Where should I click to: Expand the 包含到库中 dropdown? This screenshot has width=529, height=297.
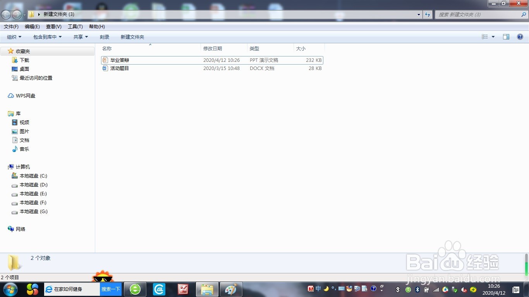click(x=47, y=37)
